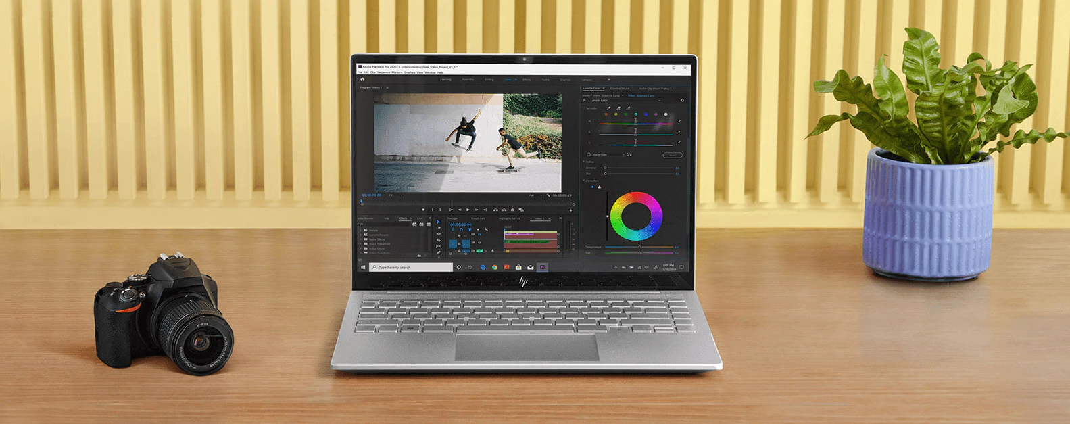Select the Selection arrow tool

click(x=439, y=222)
